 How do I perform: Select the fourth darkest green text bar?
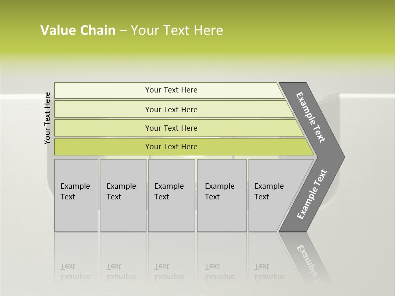(171, 147)
